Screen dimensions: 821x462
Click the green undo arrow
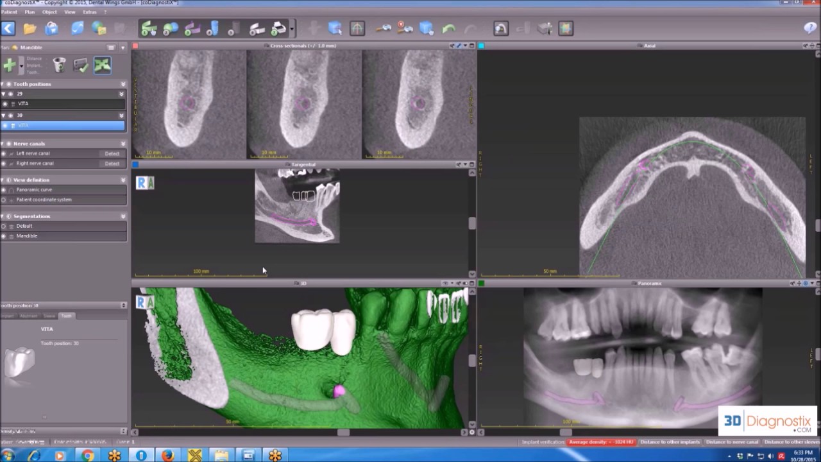(448, 28)
